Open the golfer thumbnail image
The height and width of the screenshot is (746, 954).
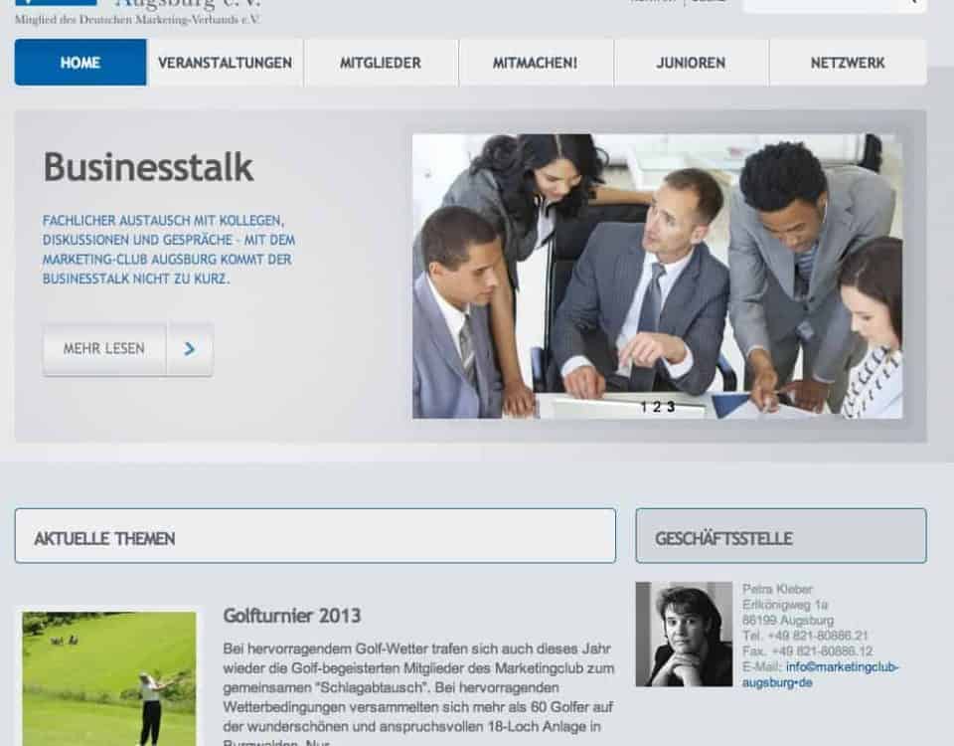coord(109,678)
